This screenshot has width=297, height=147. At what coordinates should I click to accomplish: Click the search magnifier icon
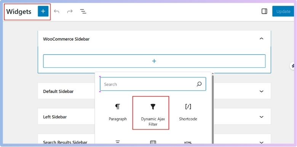coord(199,84)
